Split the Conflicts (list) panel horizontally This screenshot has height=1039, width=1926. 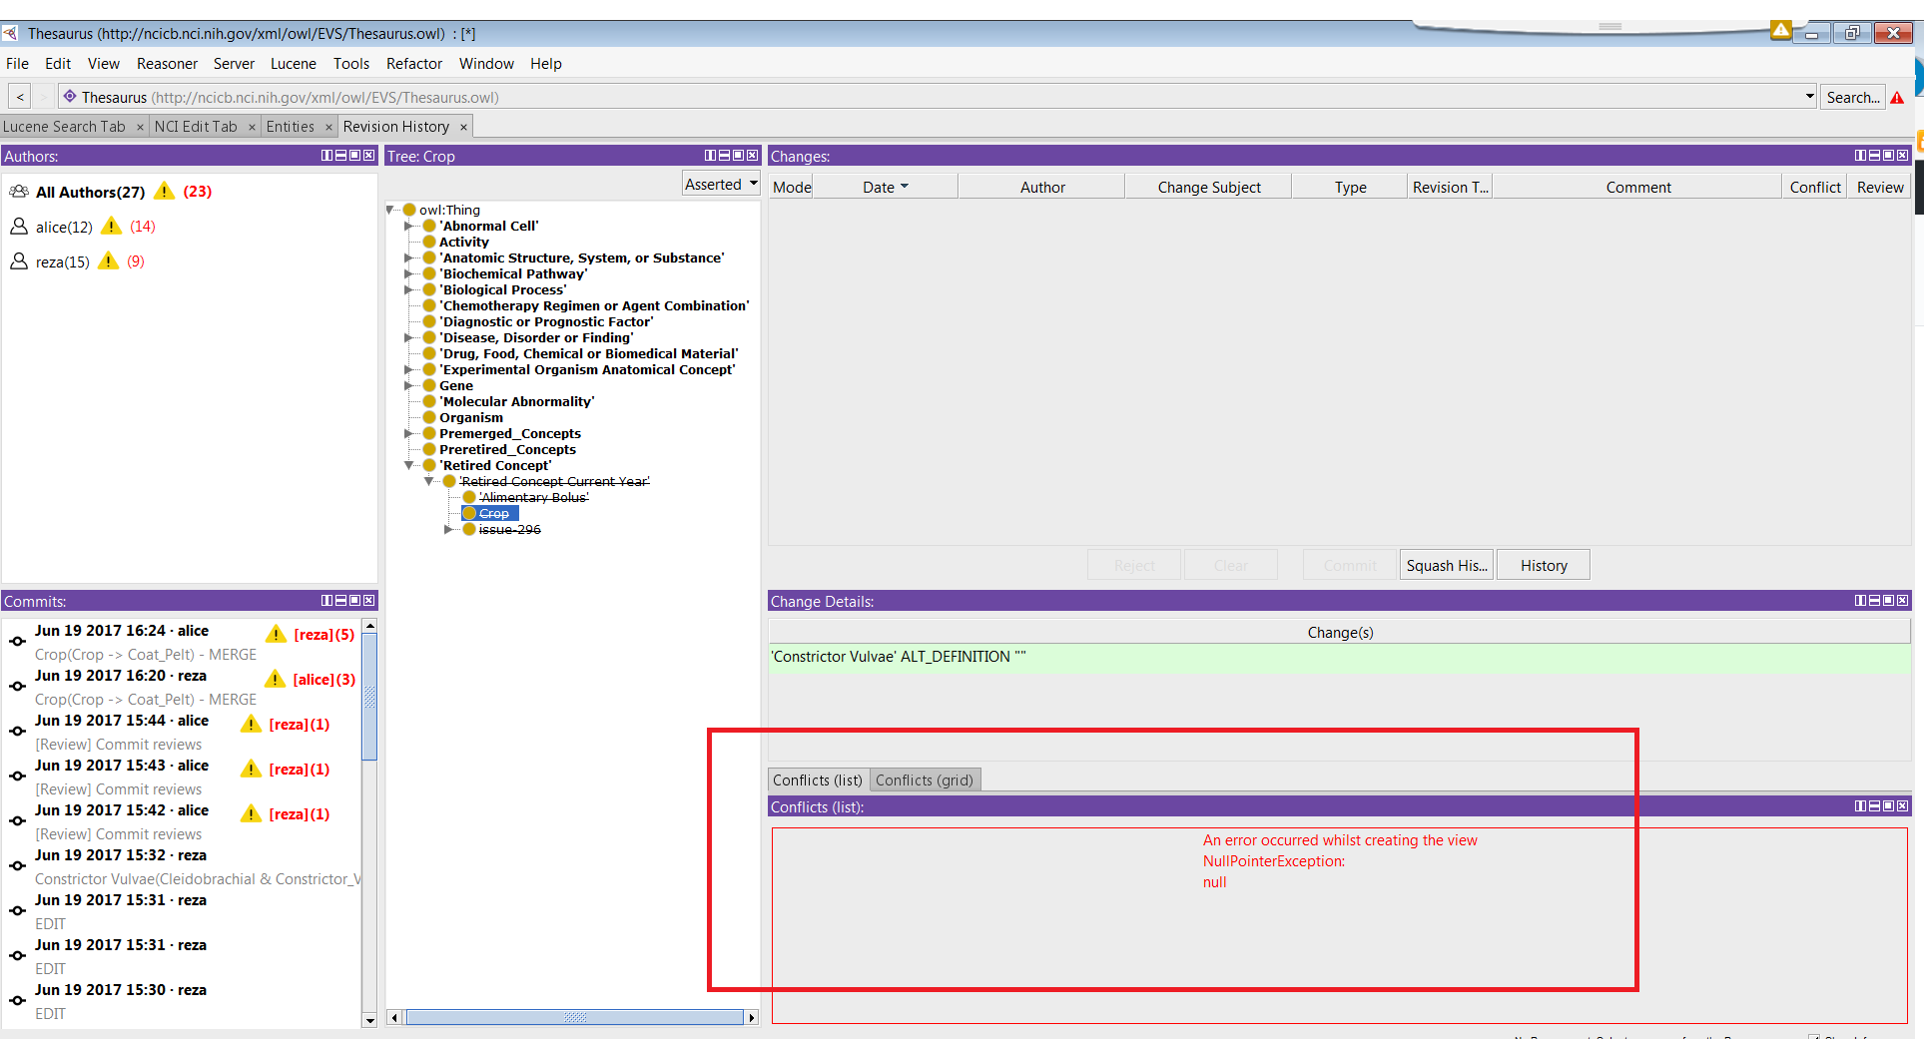click(x=1874, y=806)
